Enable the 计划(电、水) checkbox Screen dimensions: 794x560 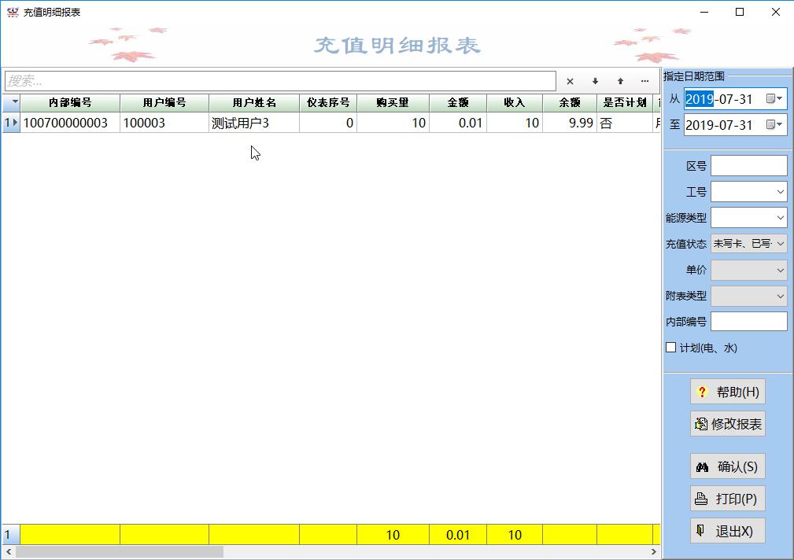(671, 348)
